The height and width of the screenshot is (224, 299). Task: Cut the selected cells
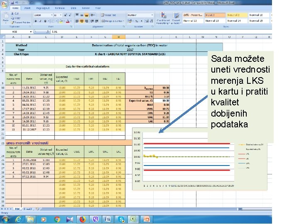coord(15,14)
